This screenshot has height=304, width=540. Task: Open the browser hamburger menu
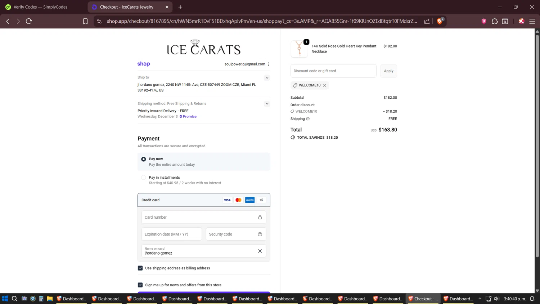(x=532, y=21)
